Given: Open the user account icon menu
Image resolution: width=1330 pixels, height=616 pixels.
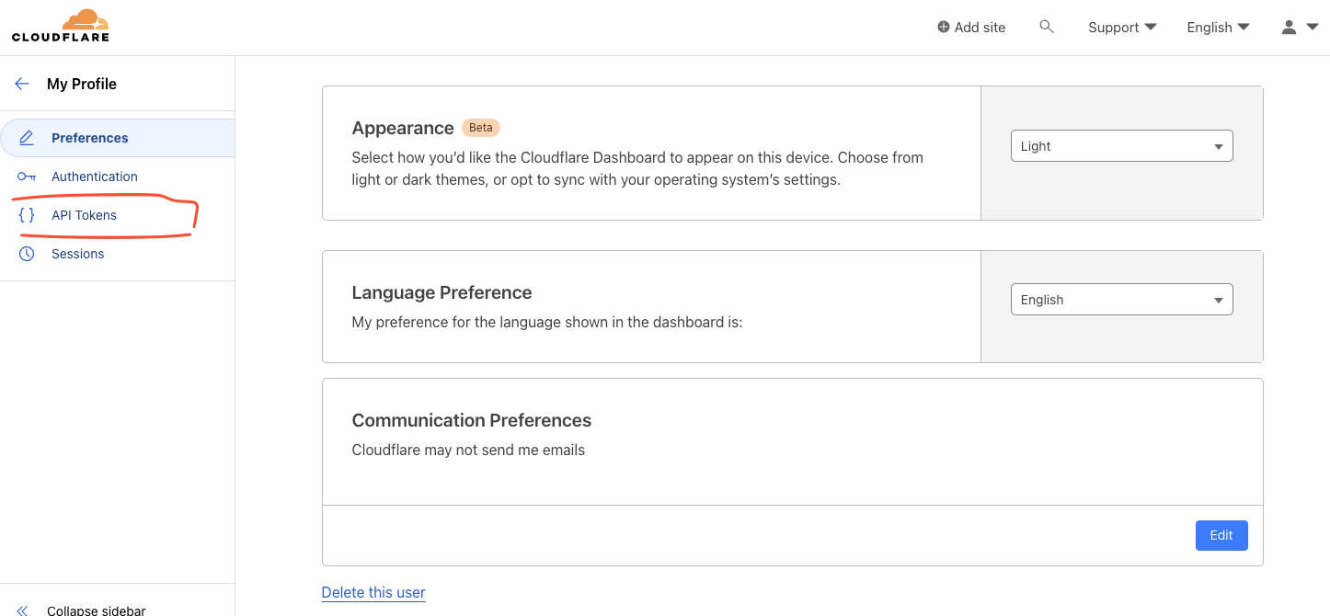Looking at the screenshot, I should click(1299, 28).
